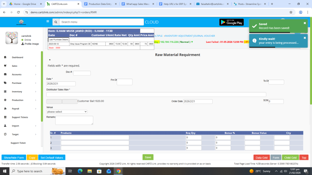Open the Dashboard home icon in sidebar
The height and width of the screenshot is (175, 312).
(x=5, y=57)
